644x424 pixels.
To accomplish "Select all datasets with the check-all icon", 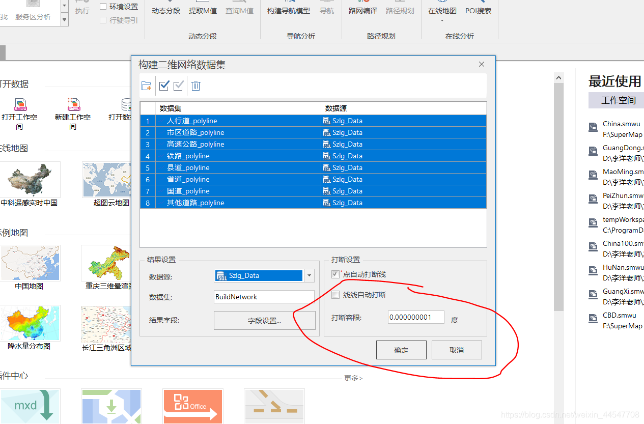I will (x=163, y=86).
